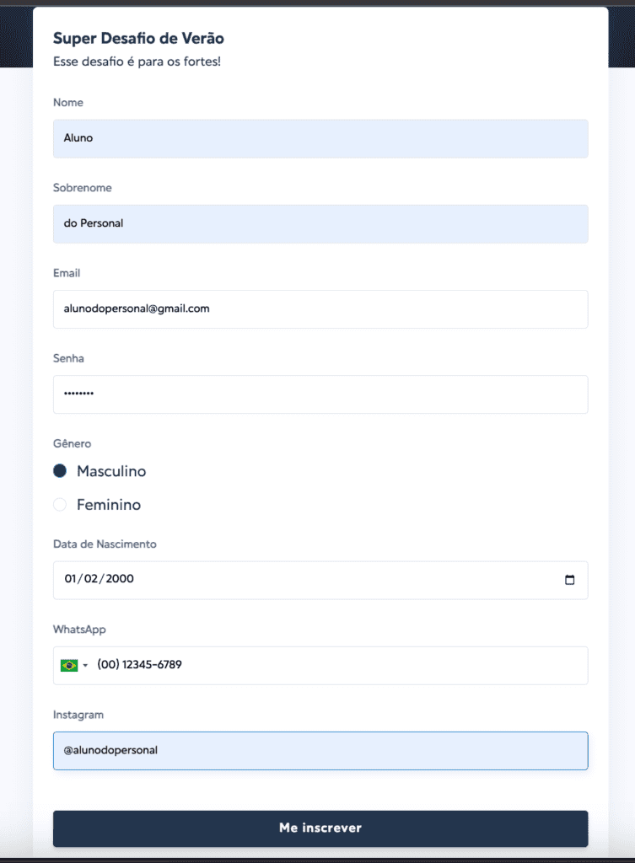The height and width of the screenshot is (863, 635).
Task: Submit with the Me inscrever button
Action: coord(320,828)
